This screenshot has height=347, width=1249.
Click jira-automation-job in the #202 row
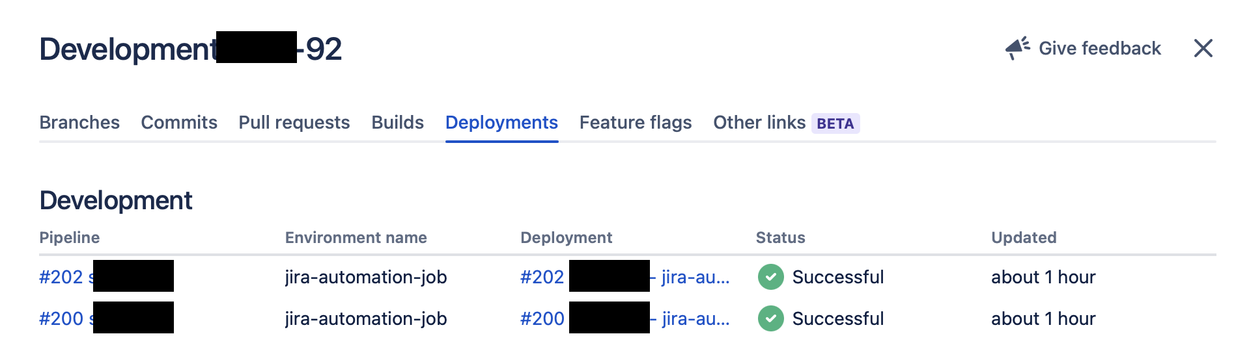366,277
